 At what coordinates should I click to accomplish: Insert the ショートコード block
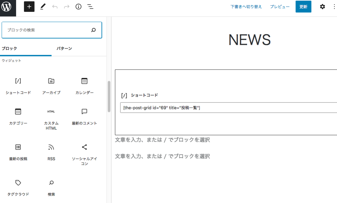tap(18, 86)
